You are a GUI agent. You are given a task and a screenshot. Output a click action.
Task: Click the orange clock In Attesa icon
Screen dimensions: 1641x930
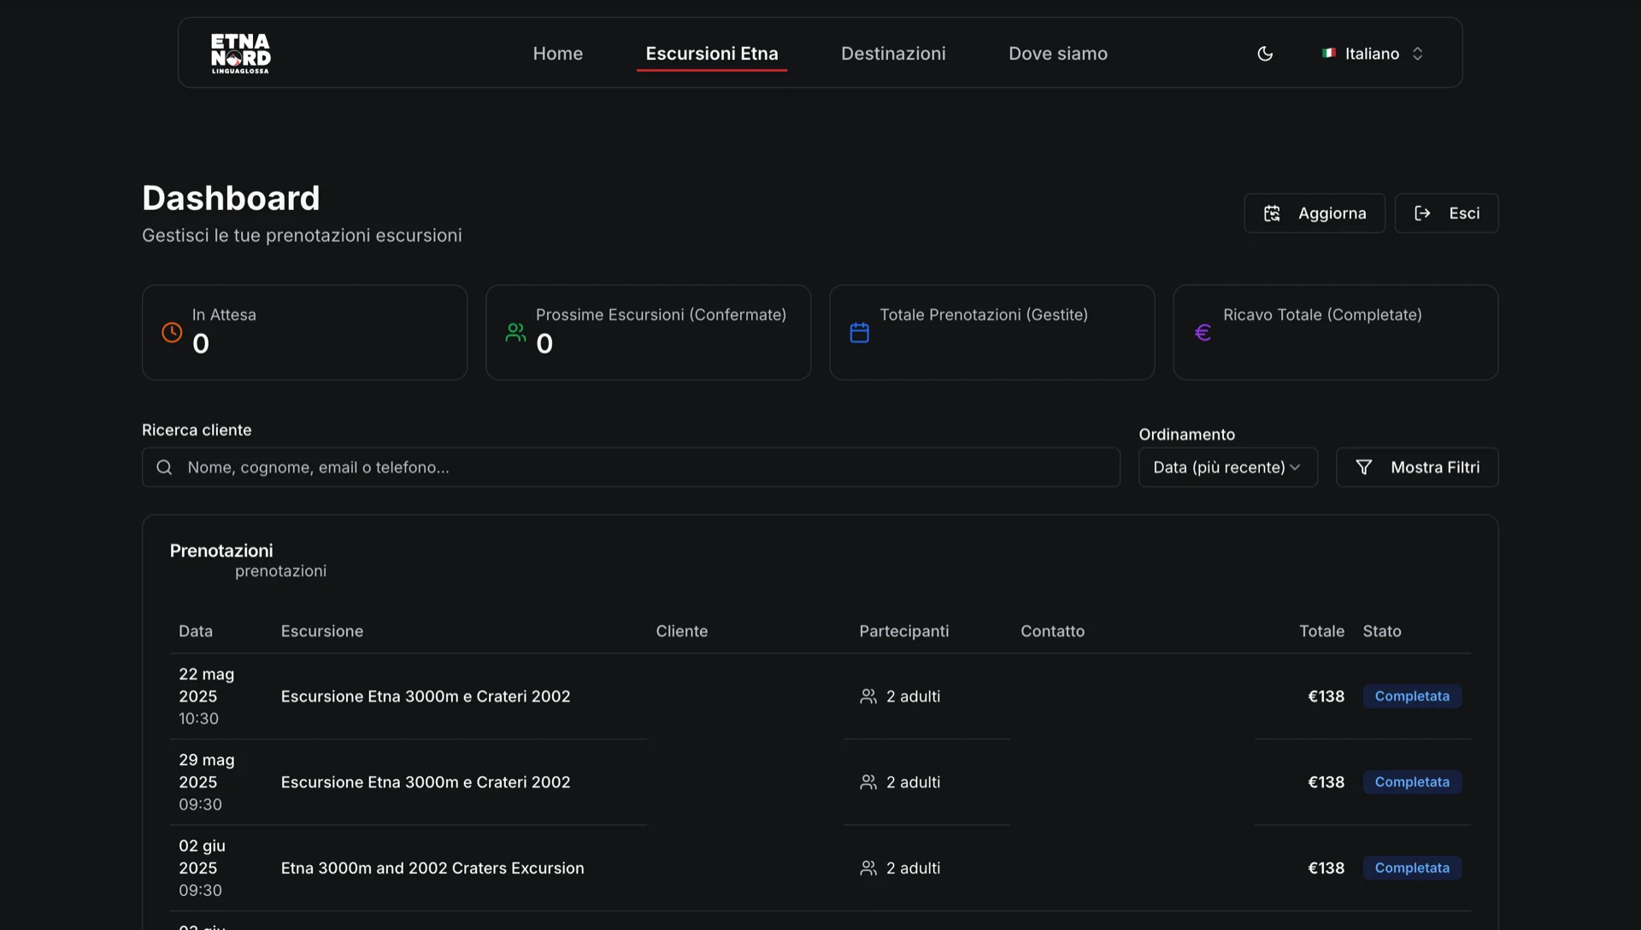click(x=172, y=332)
